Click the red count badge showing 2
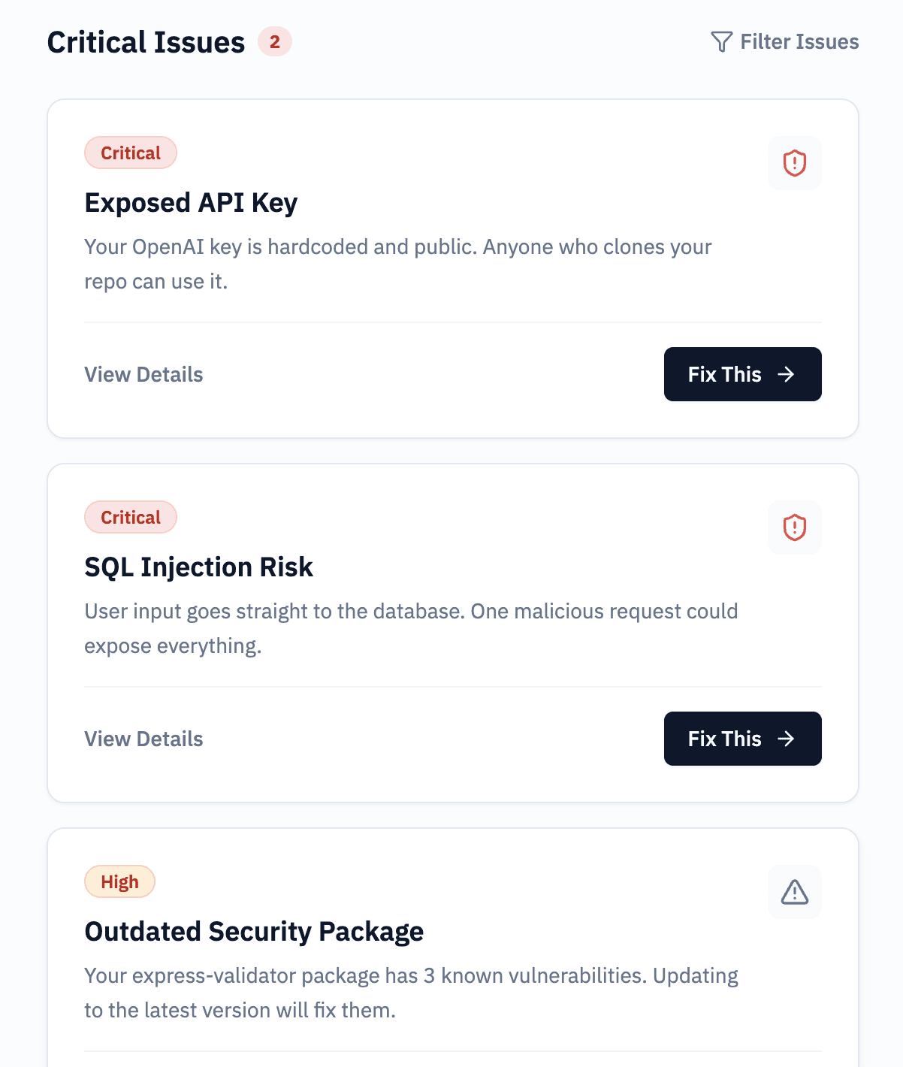 (x=274, y=42)
